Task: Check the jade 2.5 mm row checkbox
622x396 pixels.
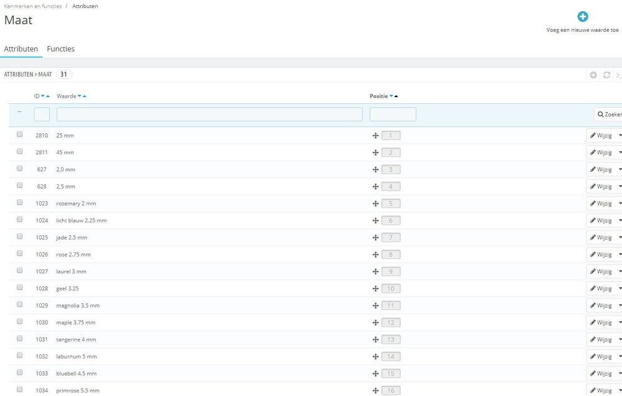Action: (x=19, y=237)
